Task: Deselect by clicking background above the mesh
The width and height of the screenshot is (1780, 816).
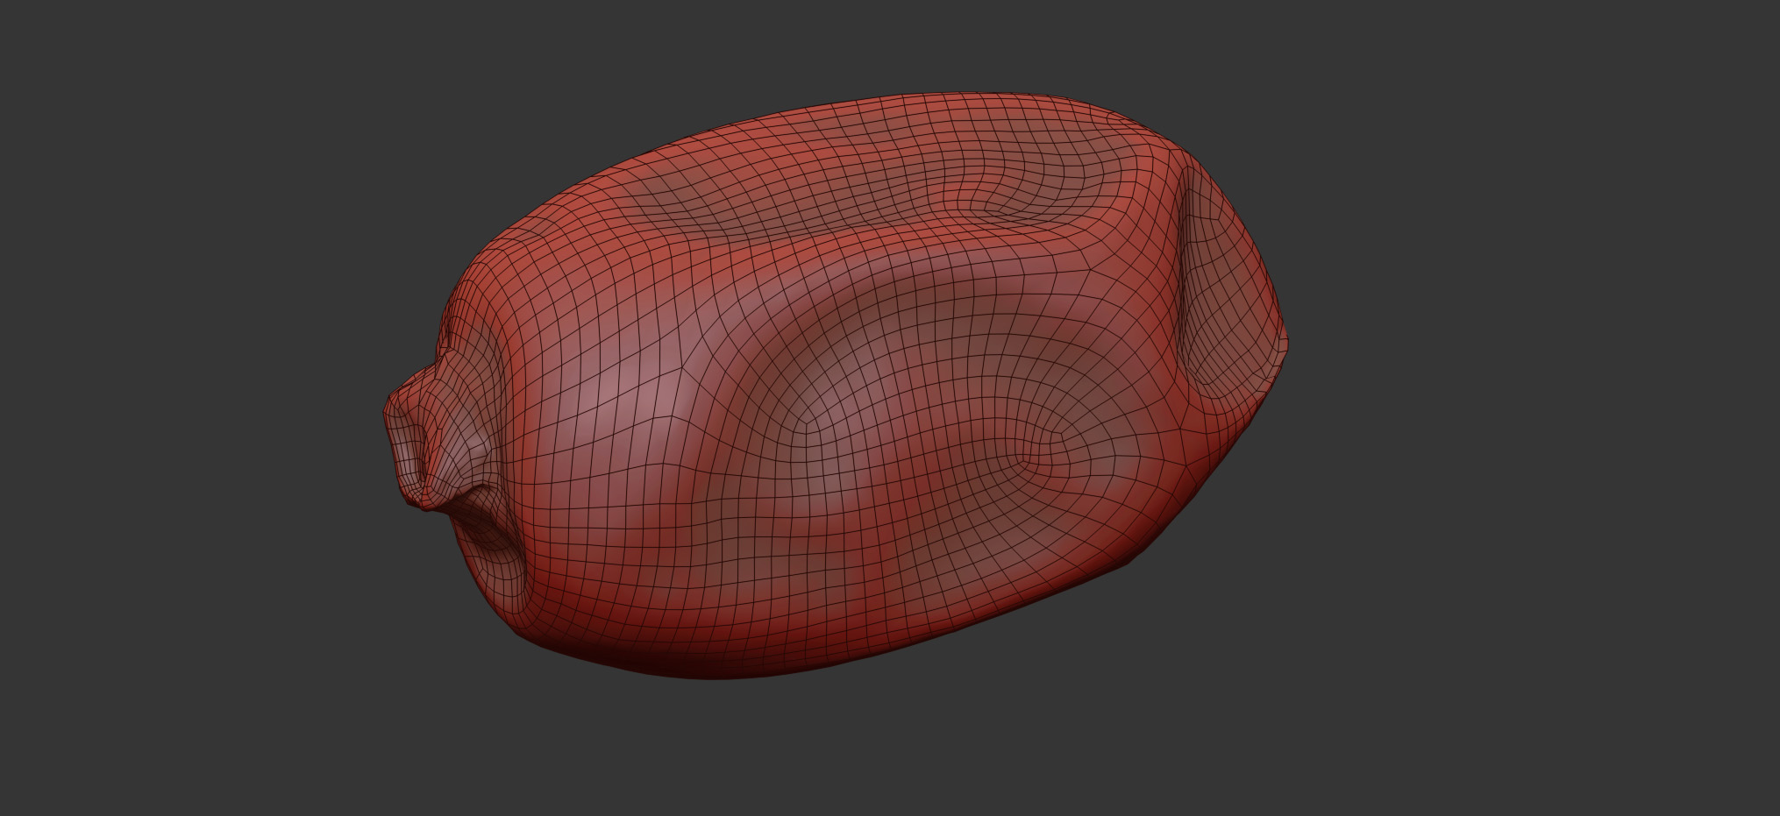Action: [877, 44]
